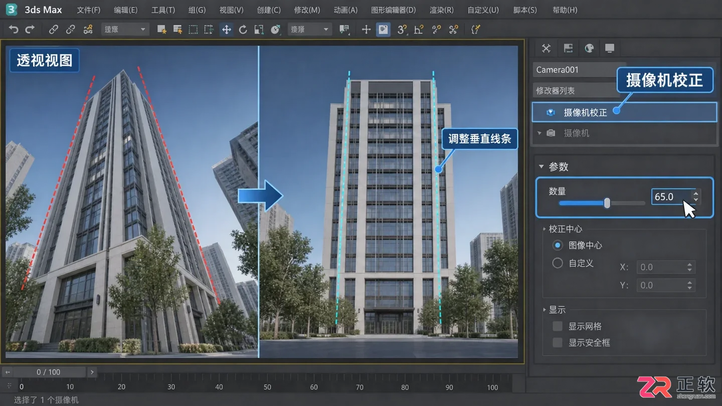This screenshot has width=722, height=406.
Task: Toggle the 3D Snaps icon
Action: (402, 30)
